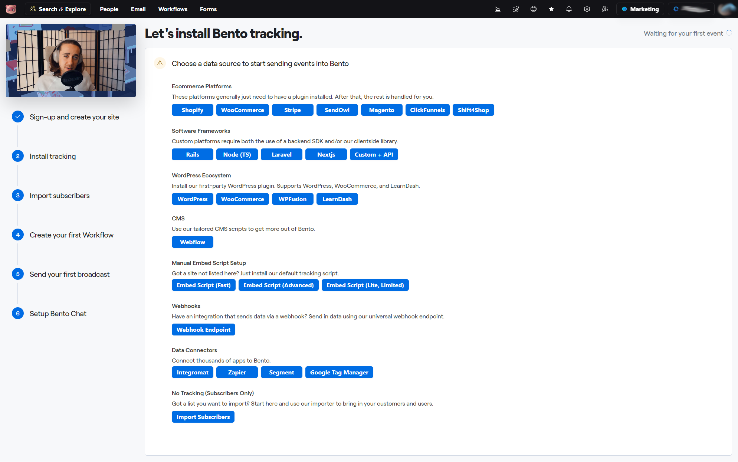This screenshot has height=462, width=738.
Task: Click the Google Tag Manager button
Action: click(x=339, y=372)
